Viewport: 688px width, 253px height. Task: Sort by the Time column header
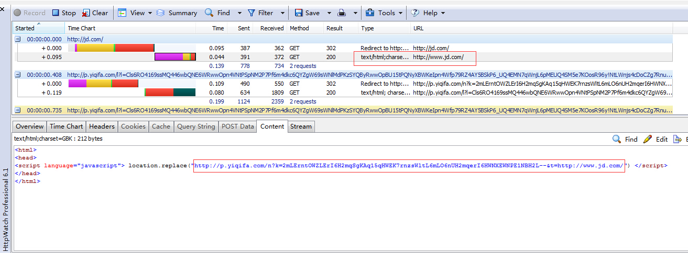coord(211,28)
